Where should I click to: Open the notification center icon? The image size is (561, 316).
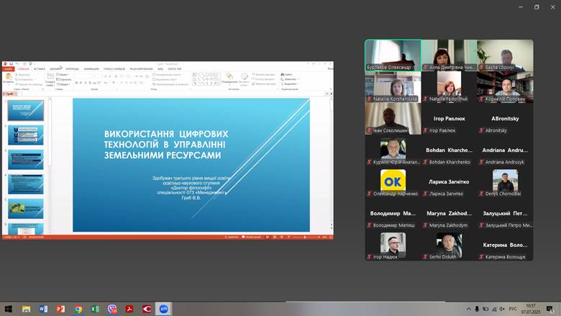pos(549,309)
